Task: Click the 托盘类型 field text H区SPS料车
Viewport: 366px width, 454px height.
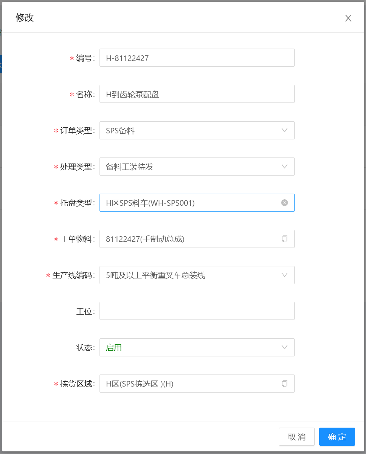Action: pyautogui.click(x=150, y=203)
